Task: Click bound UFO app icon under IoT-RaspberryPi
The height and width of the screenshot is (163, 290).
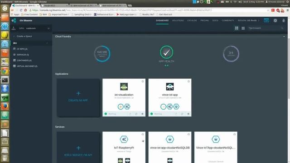Action: pos(128,160)
